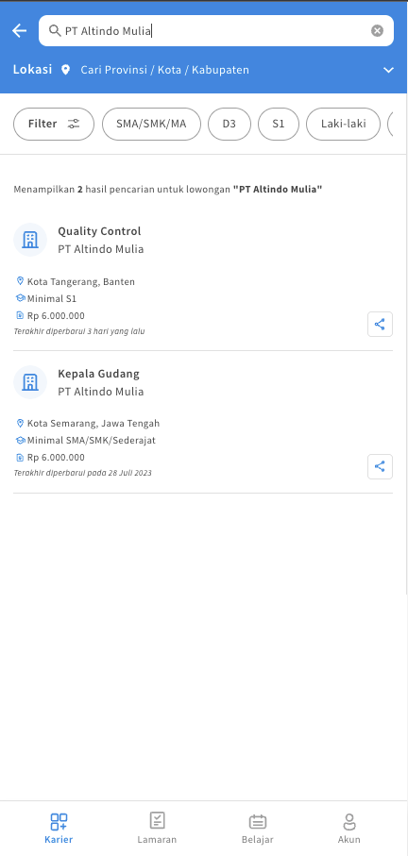Toggle the S1 education filter chip
This screenshot has height=856, width=408.
279,124
